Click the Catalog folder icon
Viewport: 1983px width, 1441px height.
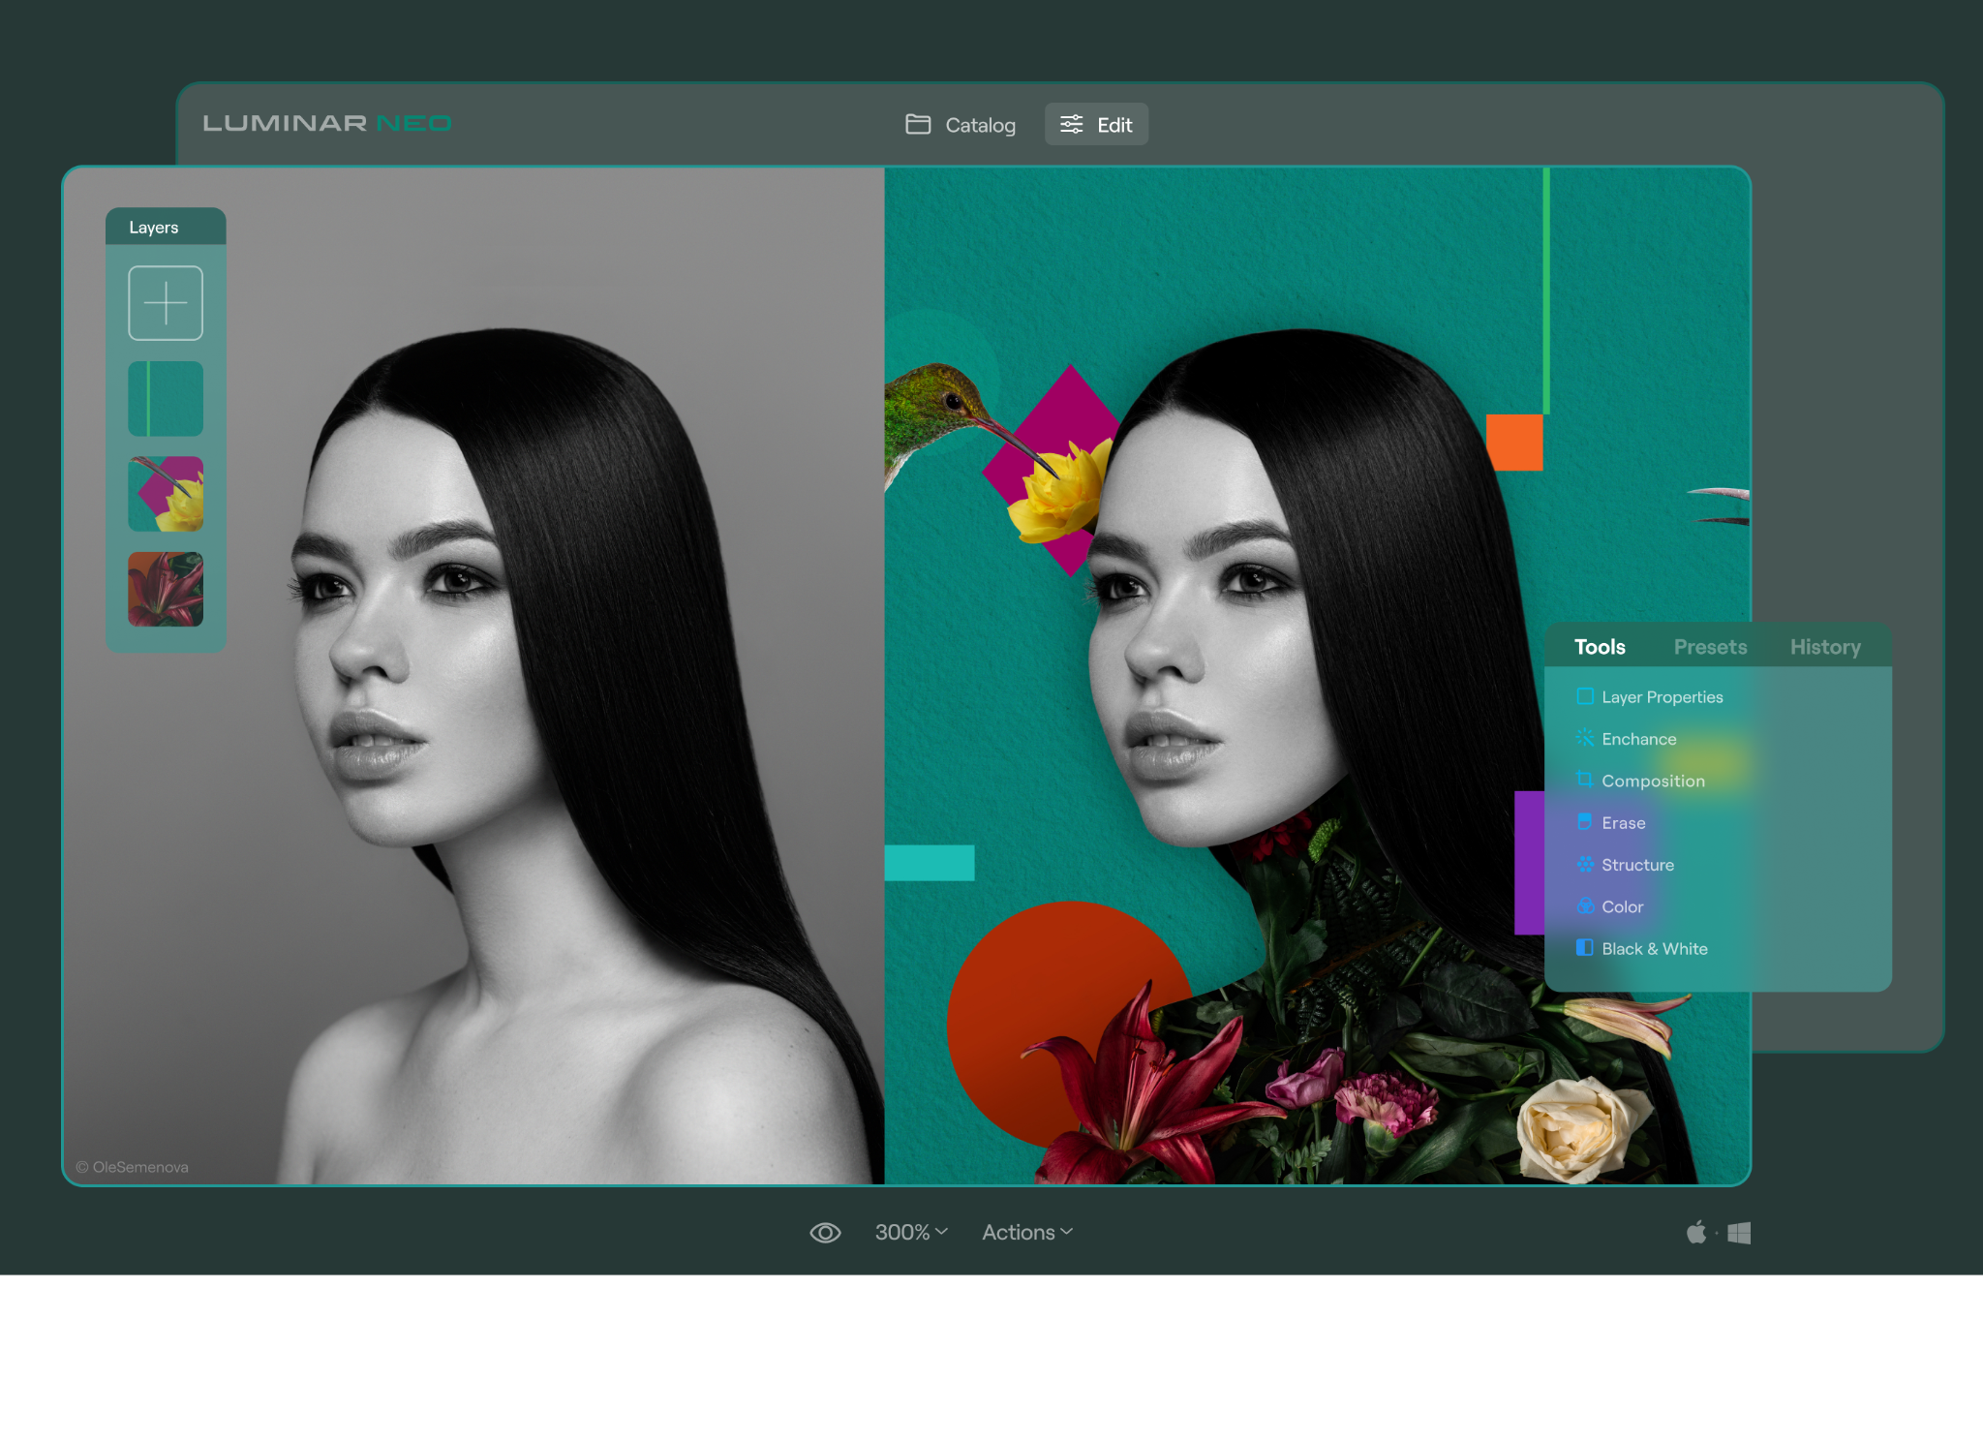click(x=918, y=124)
